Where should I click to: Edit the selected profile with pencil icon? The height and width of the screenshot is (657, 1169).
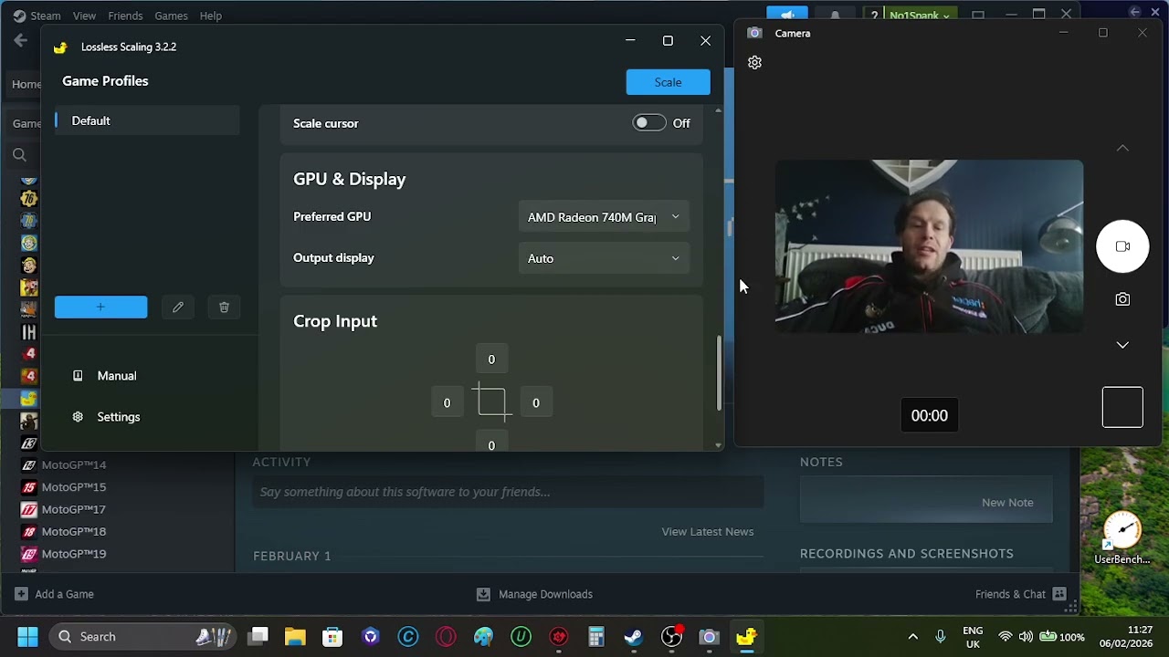click(x=178, y=308)
